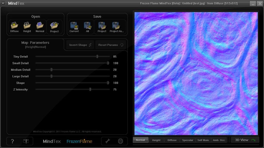Switch to the Amb. Occ. tab
The image size is (264, 148).
point(219,140)
